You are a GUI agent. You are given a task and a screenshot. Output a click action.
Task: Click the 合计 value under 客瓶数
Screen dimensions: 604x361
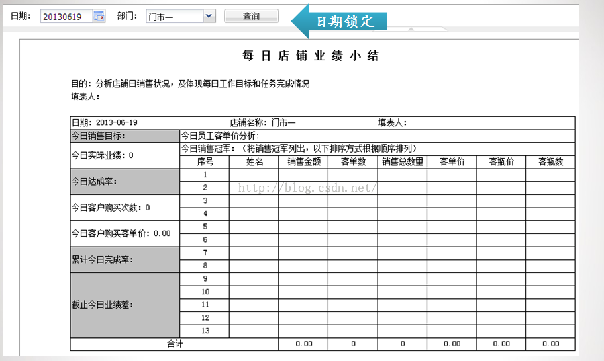click(550, 344)
